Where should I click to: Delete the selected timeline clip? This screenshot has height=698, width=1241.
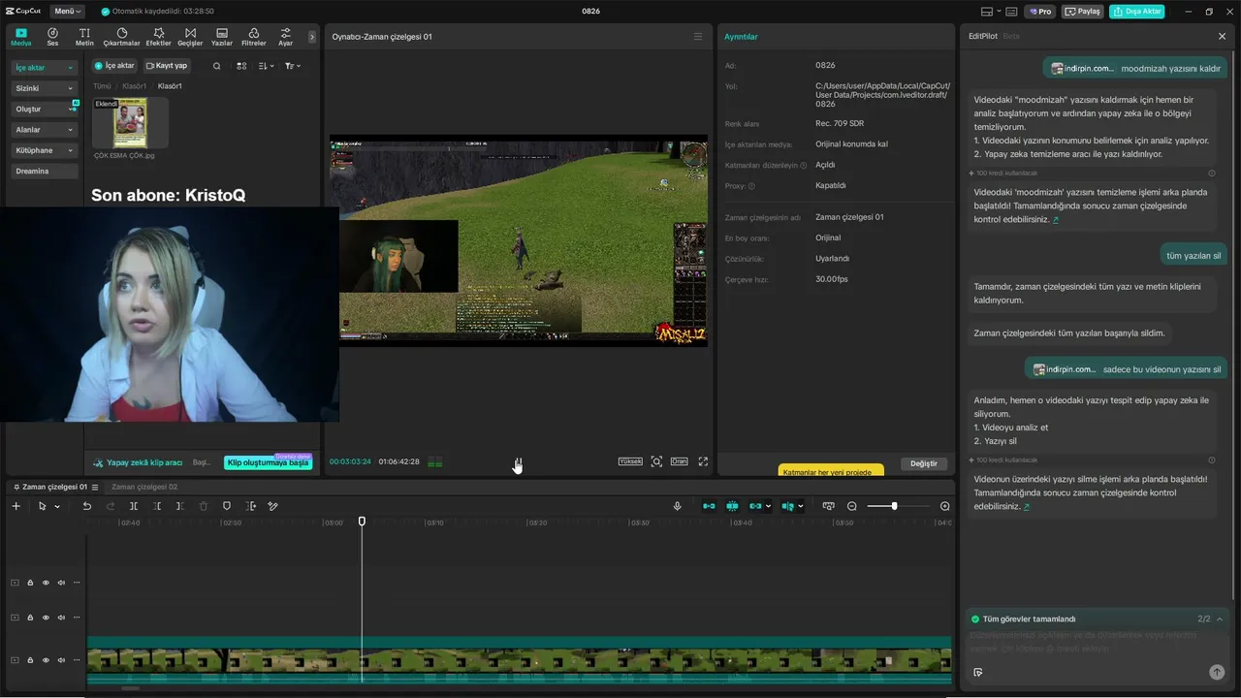pos(204,506)
